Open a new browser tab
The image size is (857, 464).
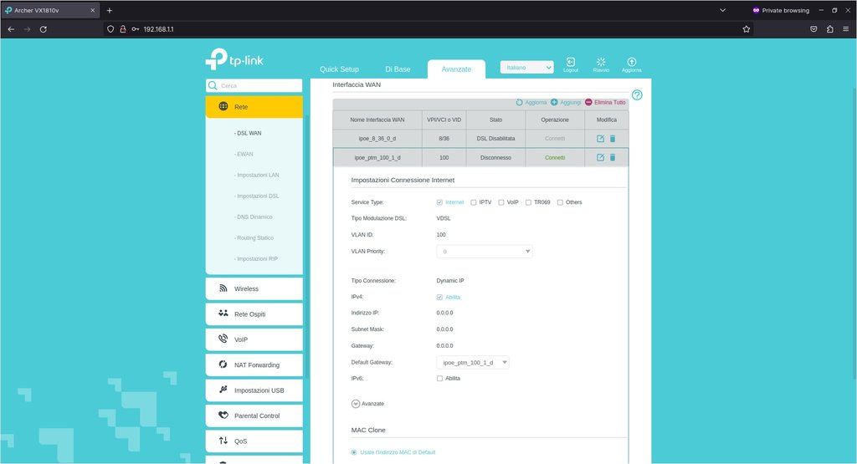click(110, 10)
